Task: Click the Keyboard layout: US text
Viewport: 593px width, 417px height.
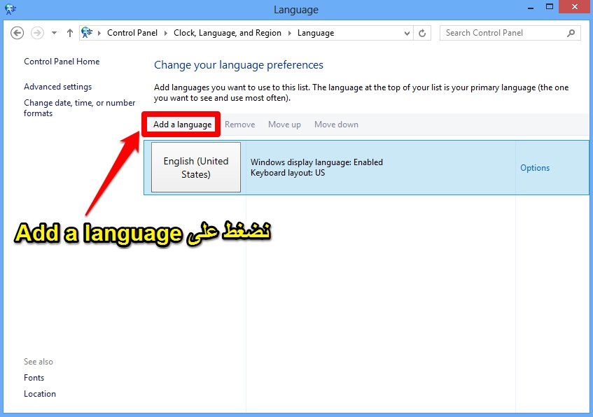Action: (x=288, y=173)
